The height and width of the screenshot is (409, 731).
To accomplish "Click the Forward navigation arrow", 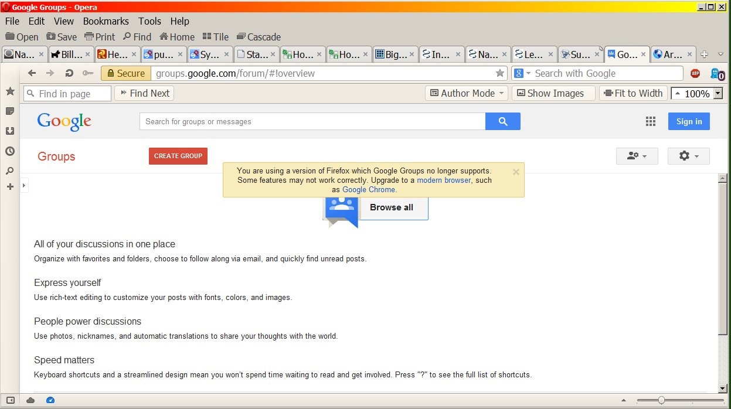I will [50, 73].
